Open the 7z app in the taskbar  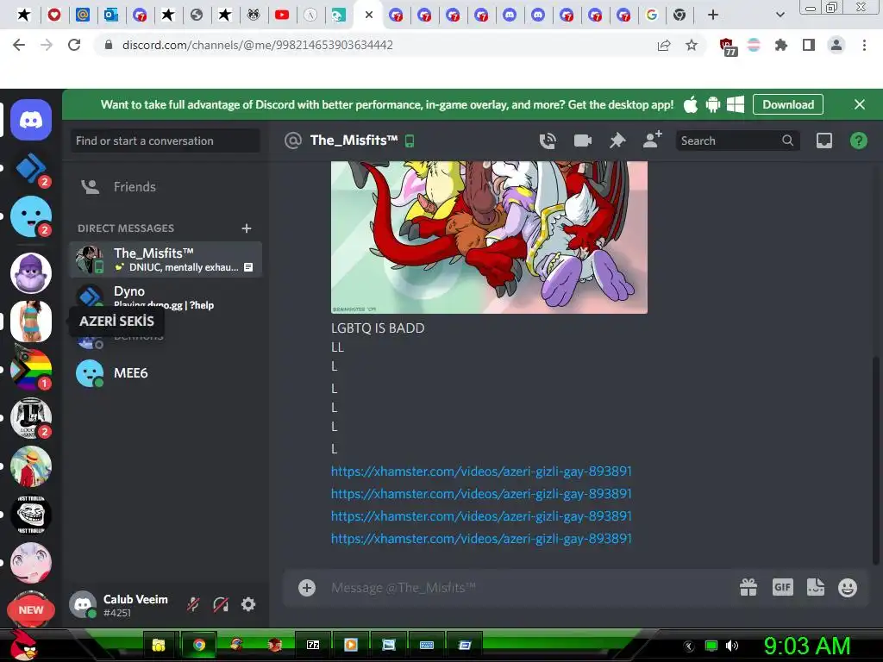click(312, 645)
